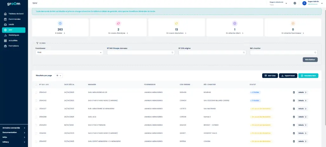
Task: Tick the checkbox for SAV 2504343
Action: point(36,92)
